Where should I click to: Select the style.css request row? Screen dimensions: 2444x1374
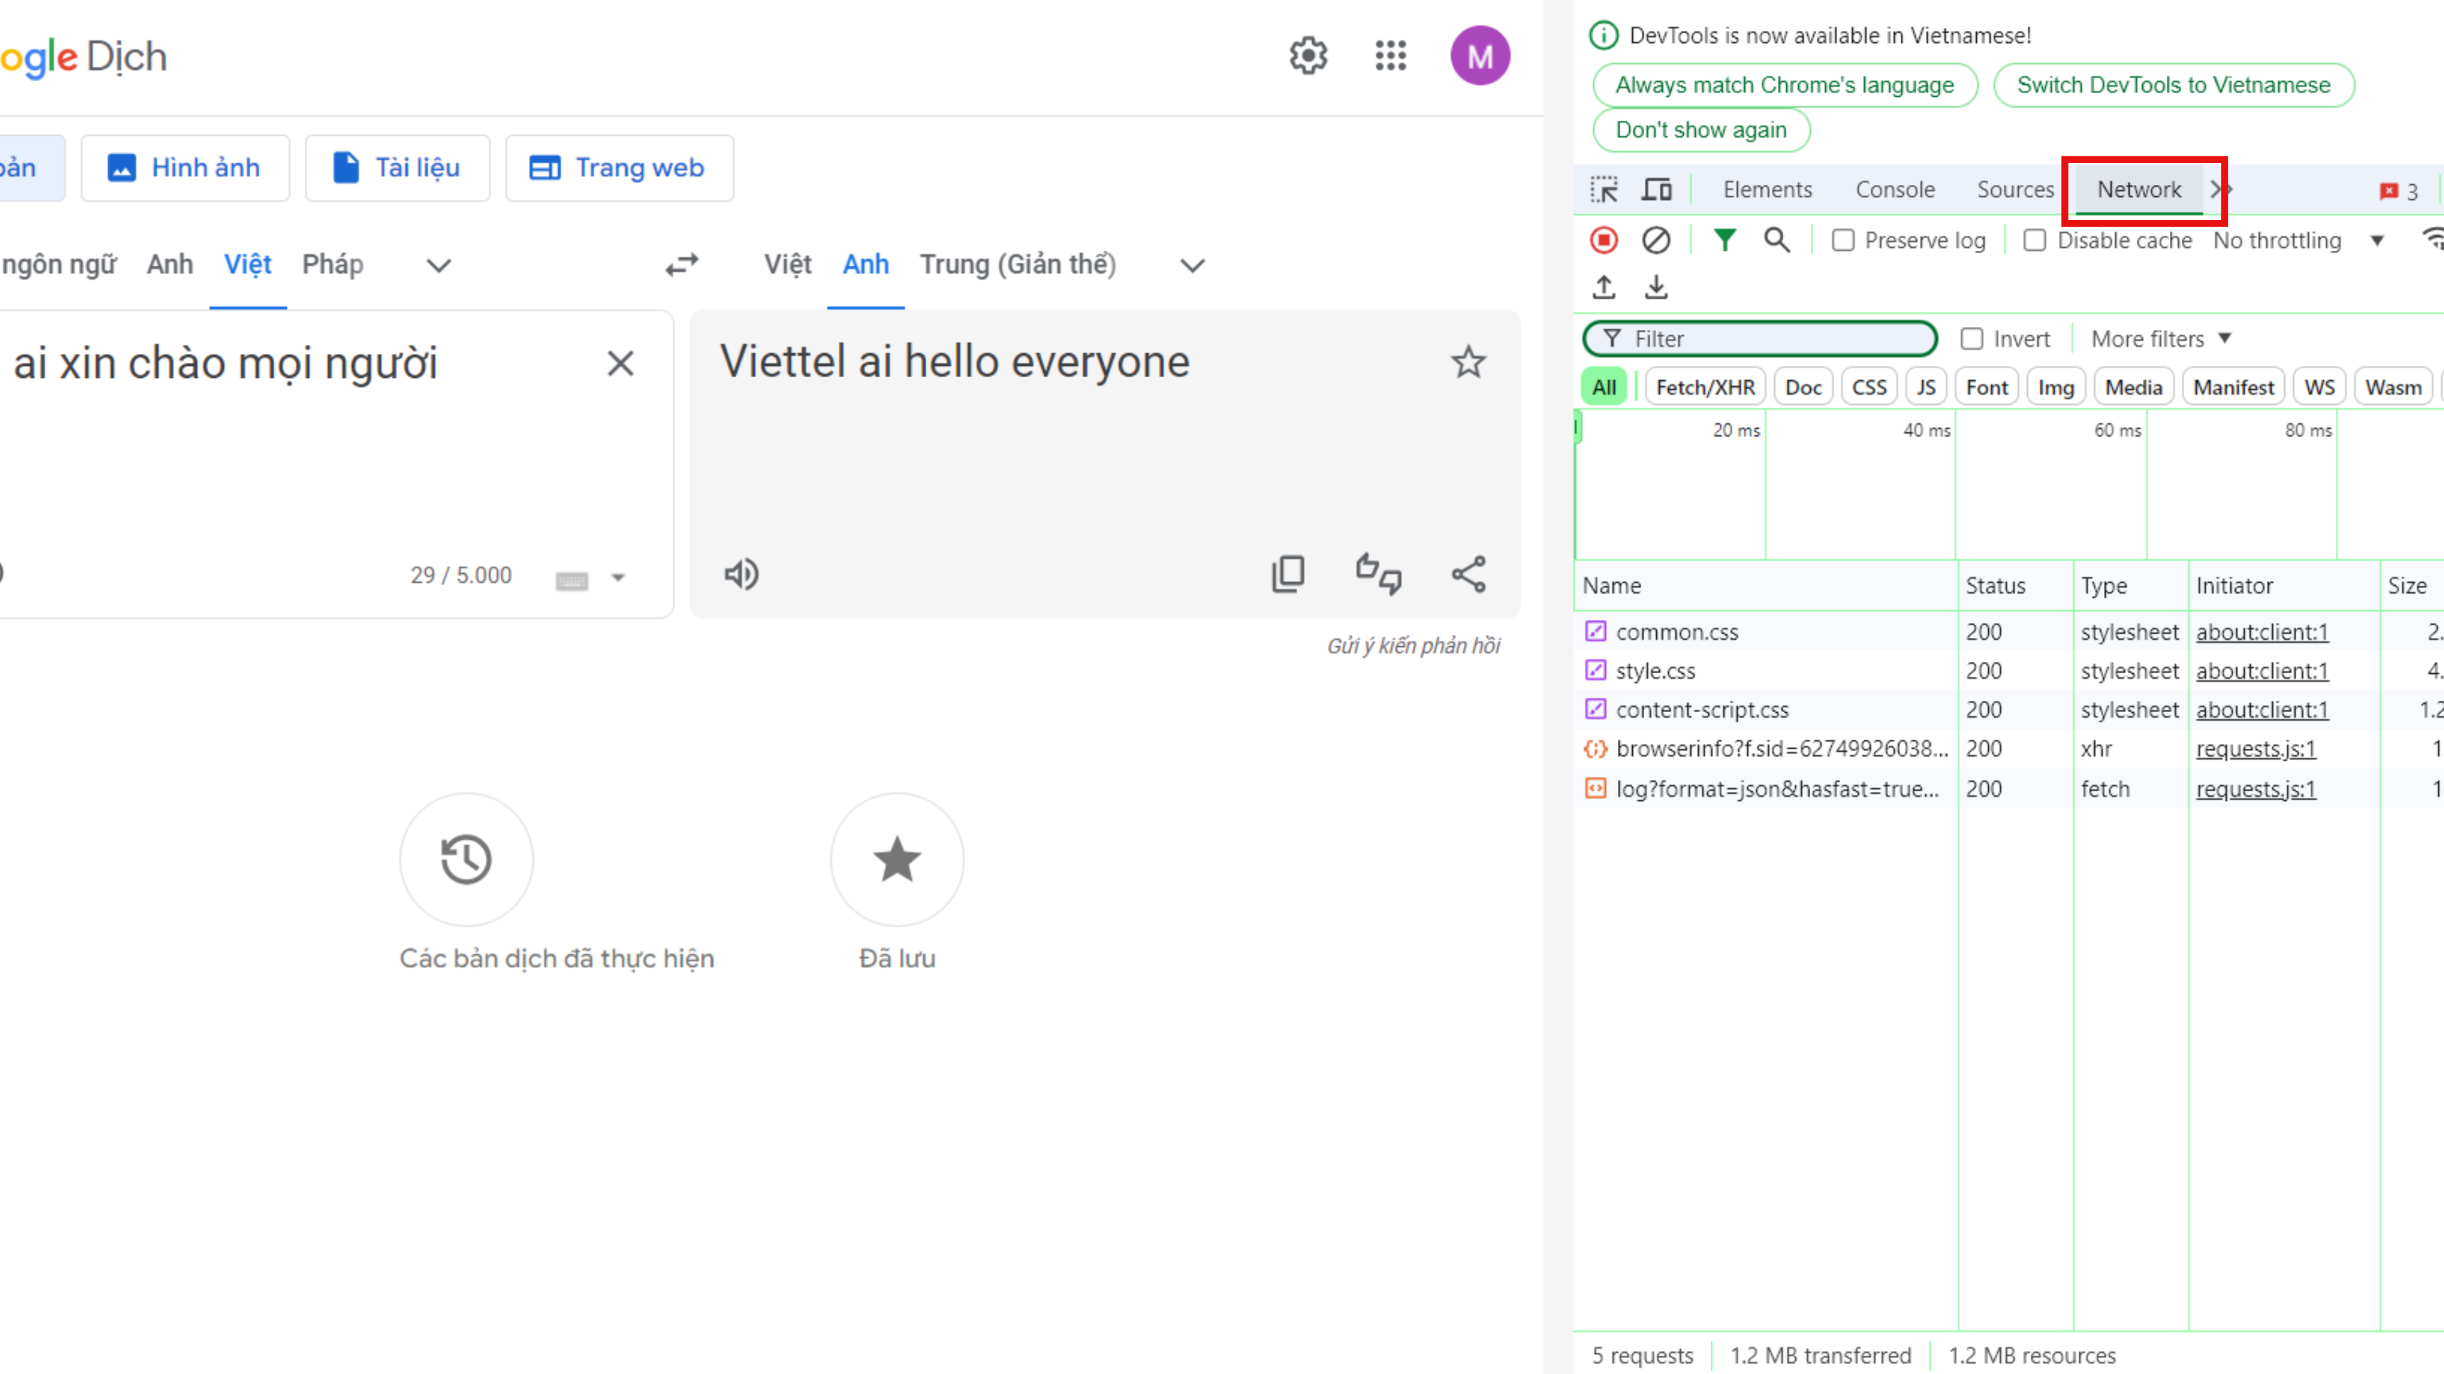pyautogui.click(x=2008, y=671)
